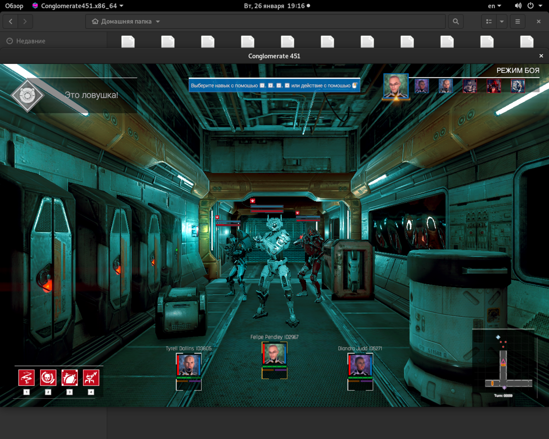Click the hotkey label 3 under skills
The width and height of the screenshot is (549, 439).
[x=70, y=392]
